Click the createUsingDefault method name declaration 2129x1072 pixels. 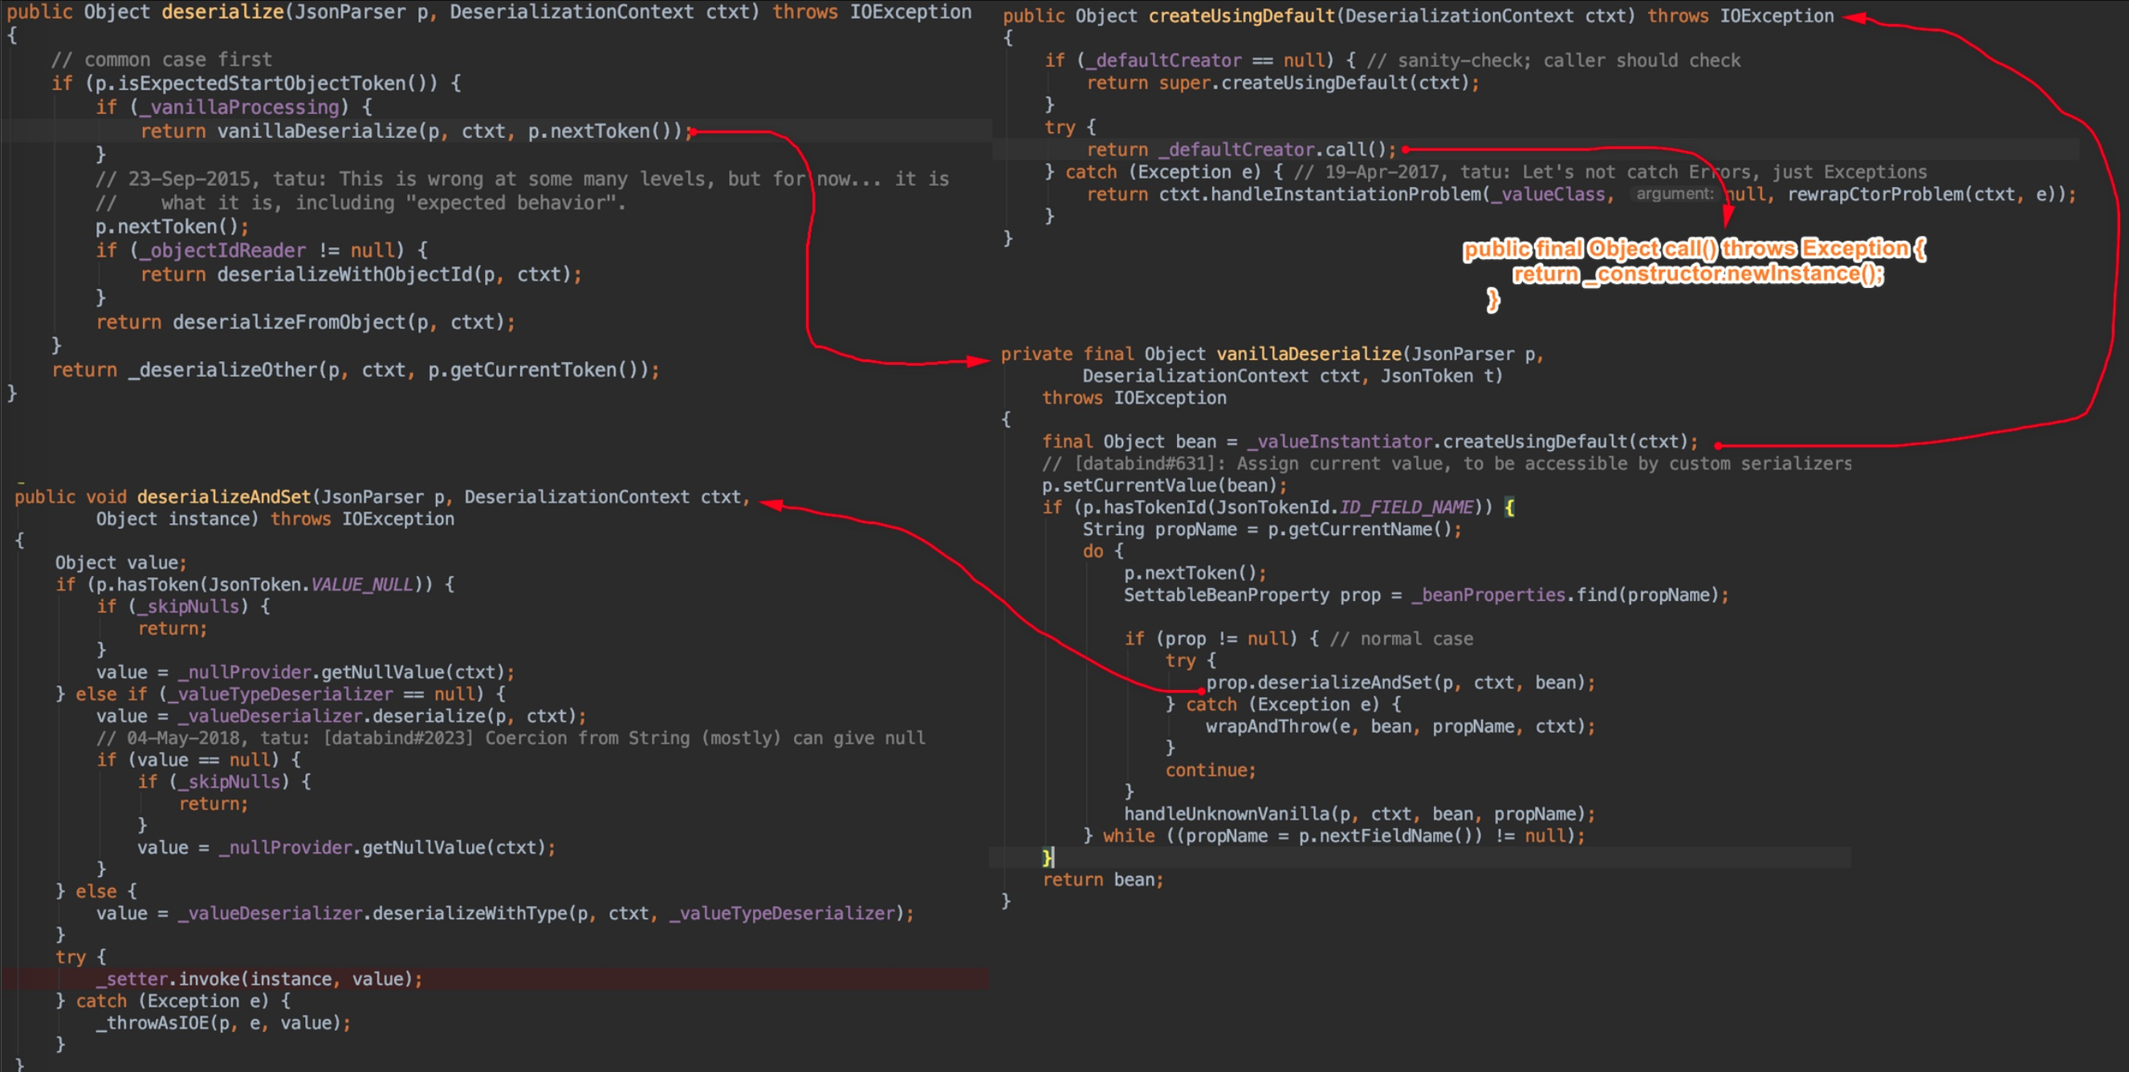tap(1240, 16)
